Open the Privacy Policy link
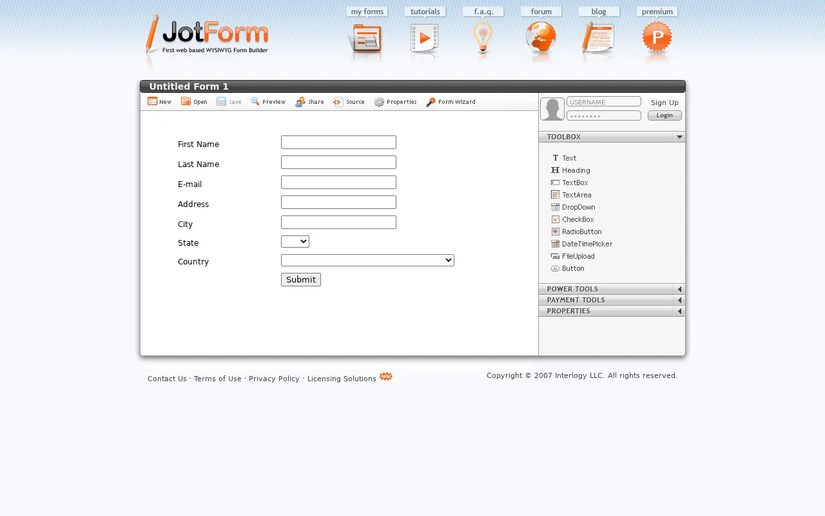The width and height of the screenshot is (825, 516). pos(274,379)
